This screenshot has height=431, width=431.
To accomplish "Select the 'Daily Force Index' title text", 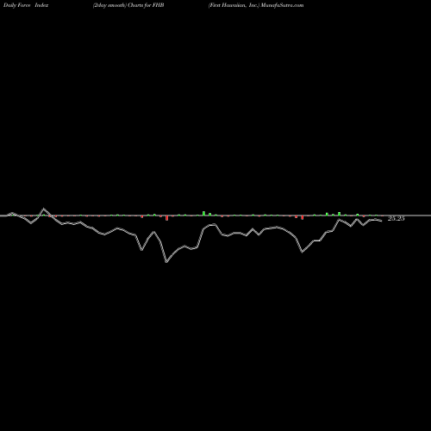I will [x=26, y=5].
